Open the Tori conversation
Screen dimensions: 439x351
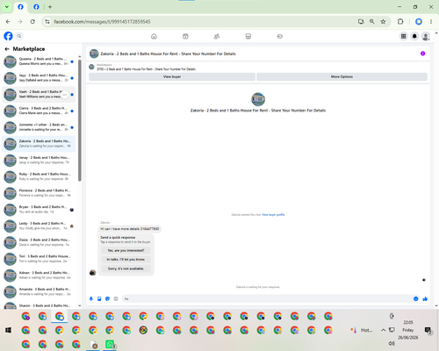coord(39,259)
